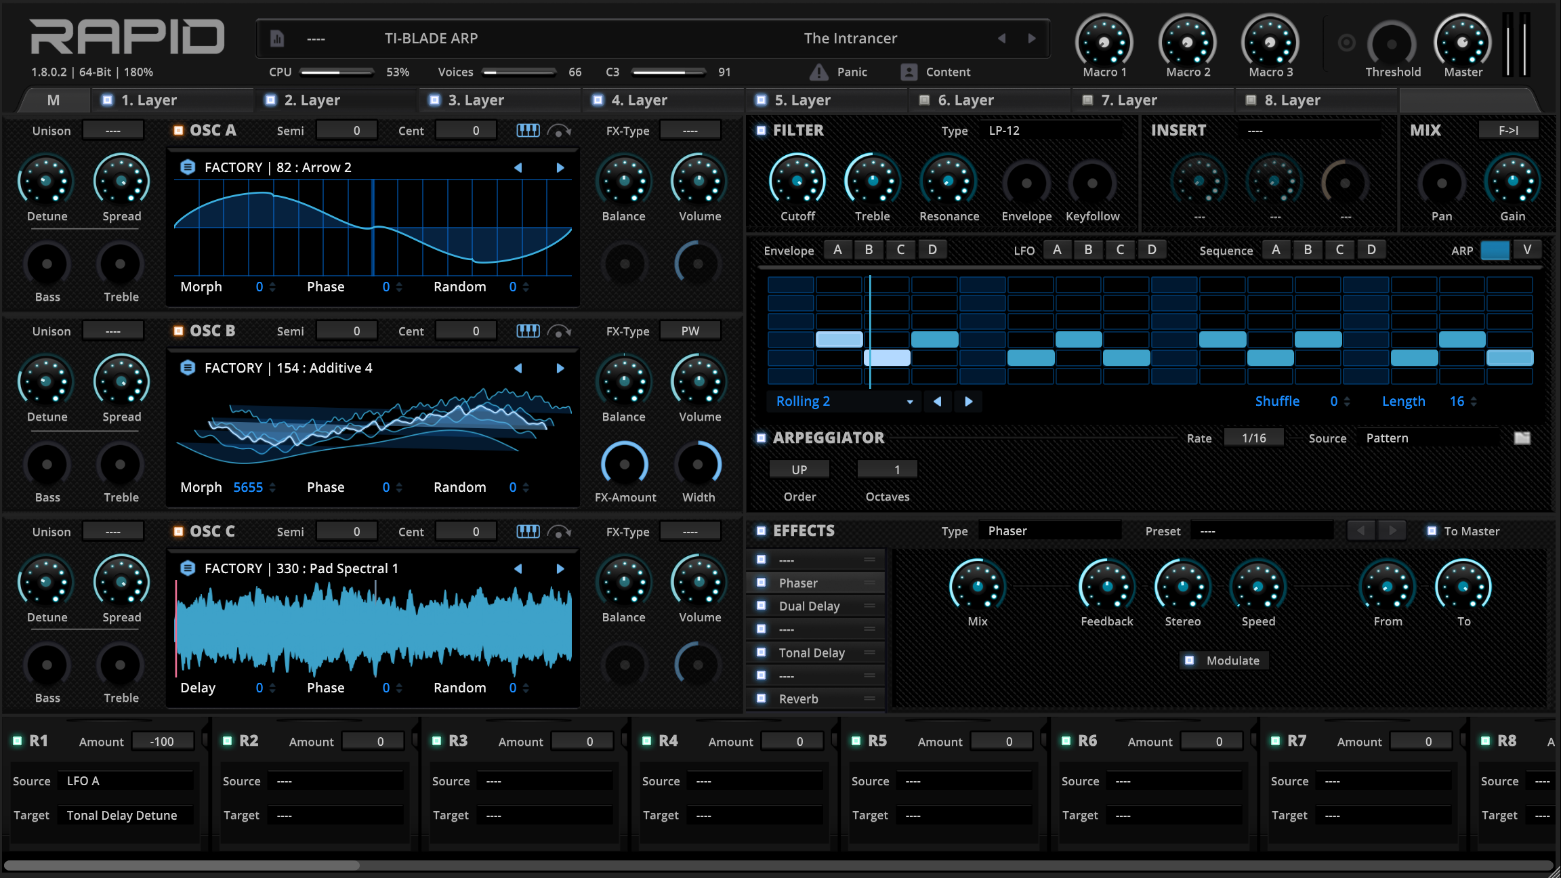Viewport: 1561px width, 878px height.
Task: Enable the To Master checkbox
Action: coord(1432,531)
